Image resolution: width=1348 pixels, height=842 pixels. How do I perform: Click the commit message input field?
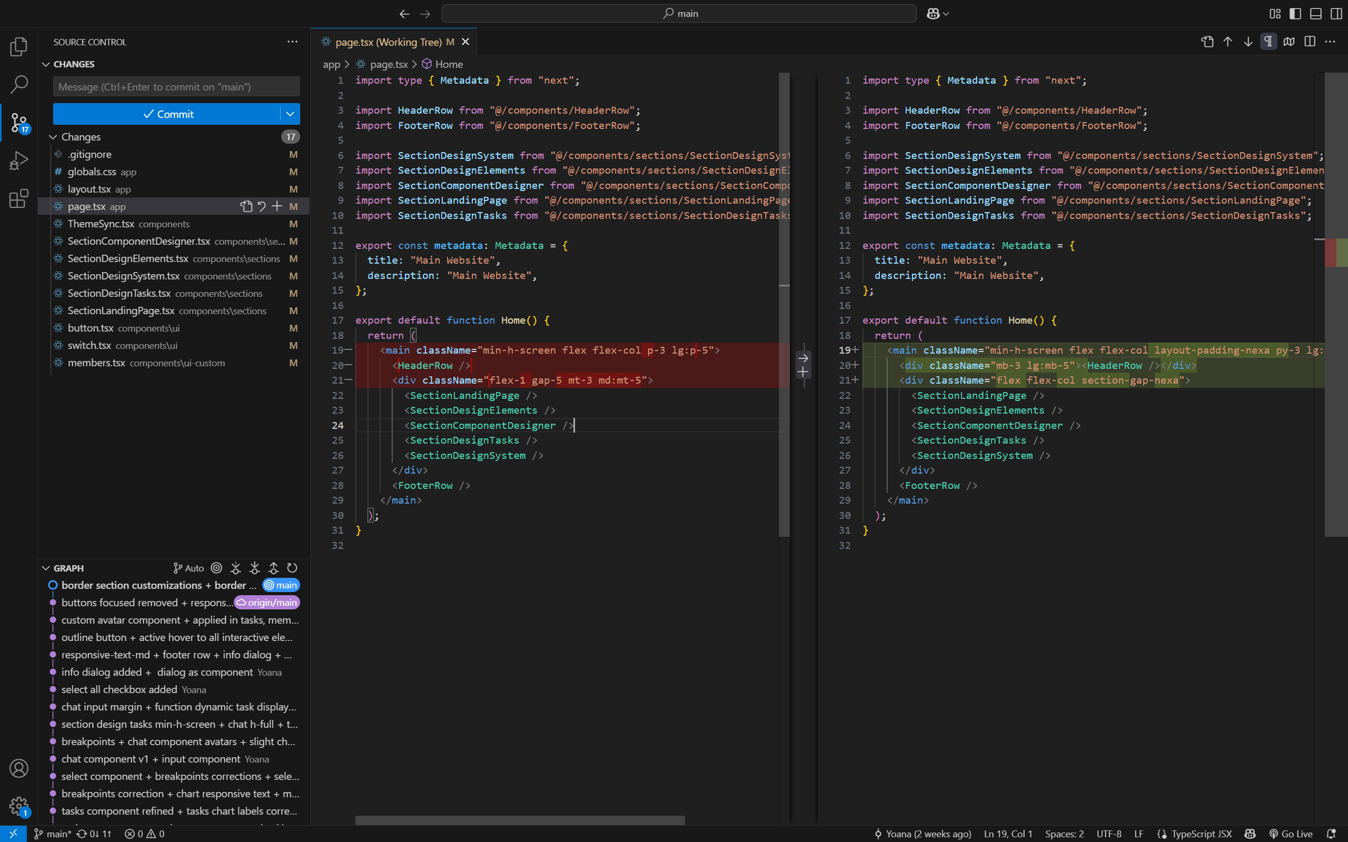(176, 87)
